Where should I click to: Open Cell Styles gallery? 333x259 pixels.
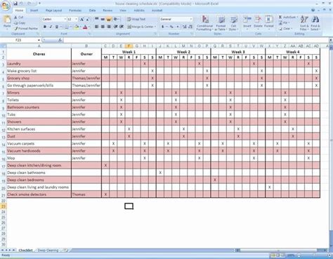pos(233,23)
